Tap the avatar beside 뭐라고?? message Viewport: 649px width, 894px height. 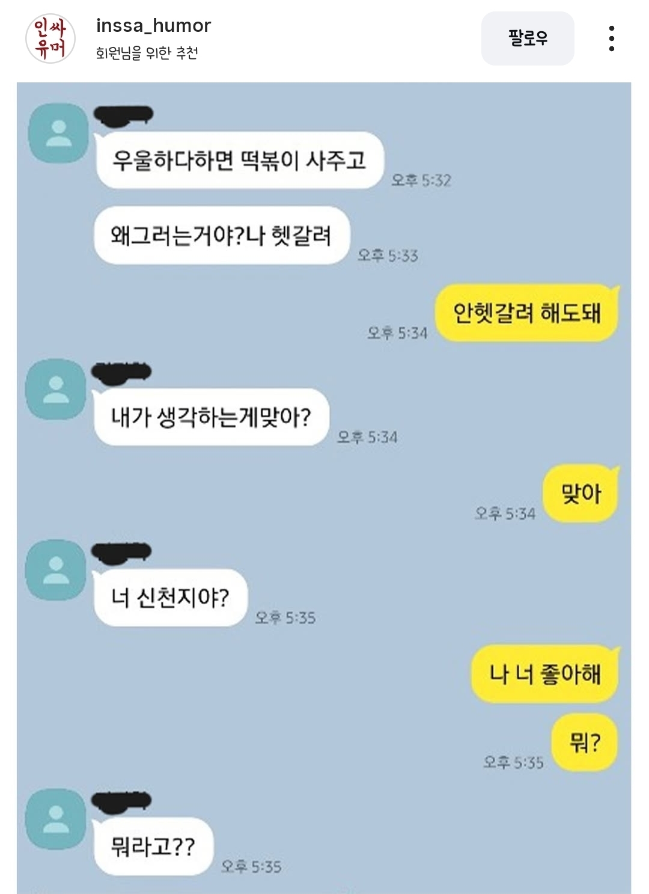coord(56,819)
